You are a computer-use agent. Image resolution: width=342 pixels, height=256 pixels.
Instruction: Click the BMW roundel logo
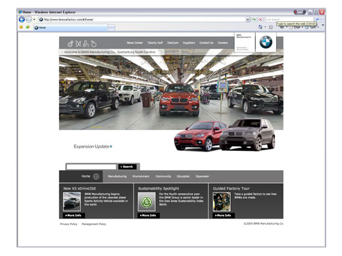click(266, 42)
